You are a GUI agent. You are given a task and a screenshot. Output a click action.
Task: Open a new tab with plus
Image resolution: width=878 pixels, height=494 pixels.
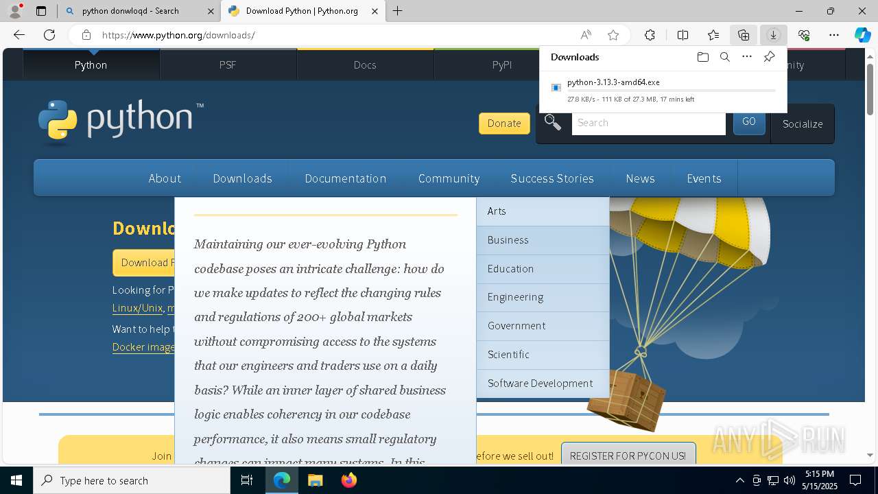tap(397, 11)
